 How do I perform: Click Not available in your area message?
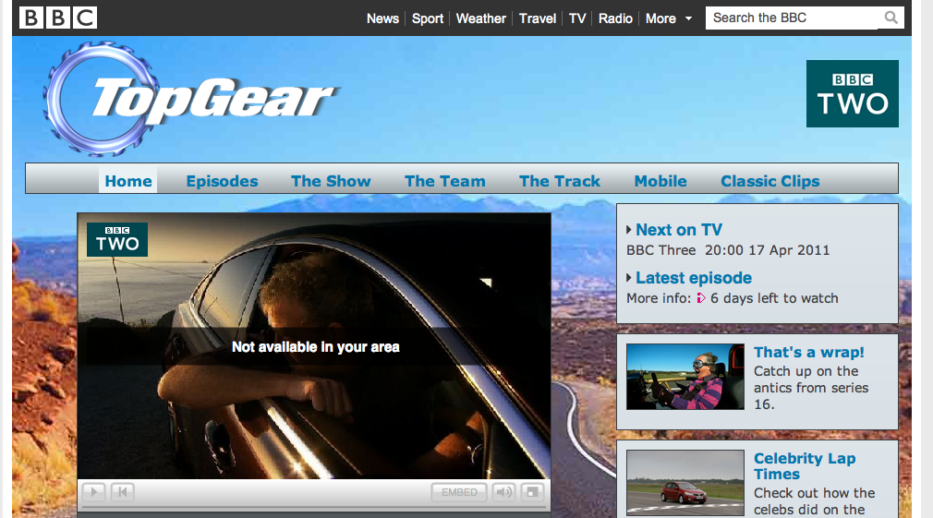(315, 347)
